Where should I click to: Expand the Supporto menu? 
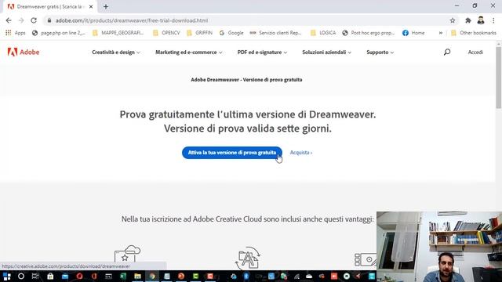380,52
